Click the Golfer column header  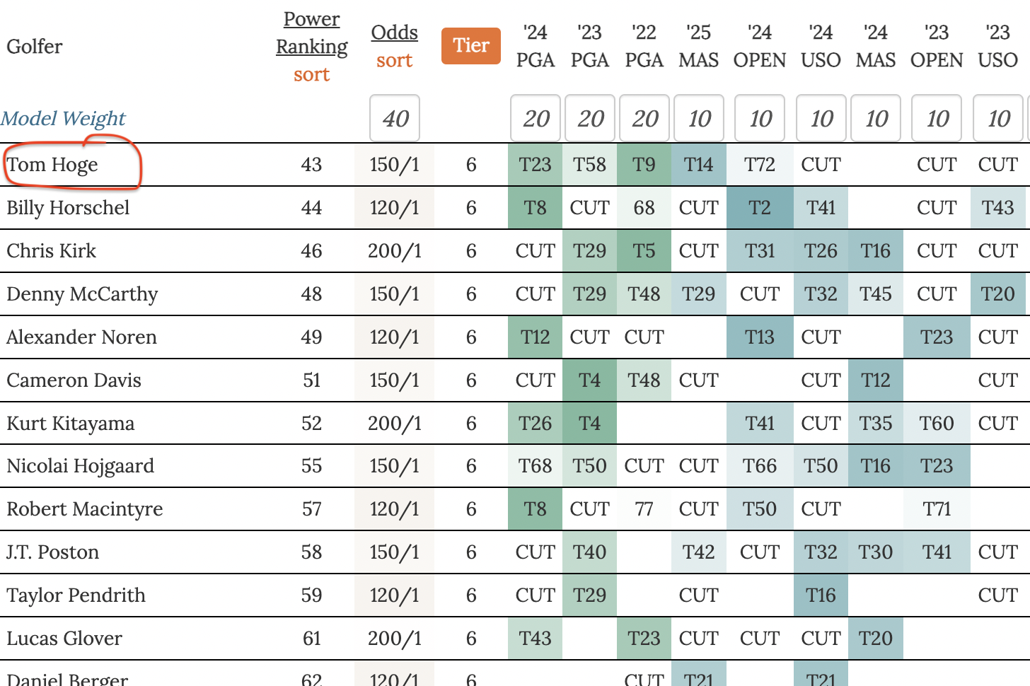[x=35, y=47]
